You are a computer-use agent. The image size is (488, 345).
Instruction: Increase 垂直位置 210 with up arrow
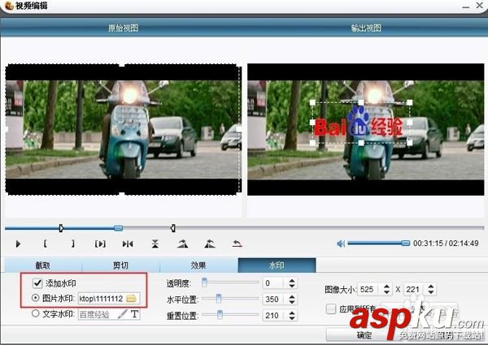click(292, 313)
